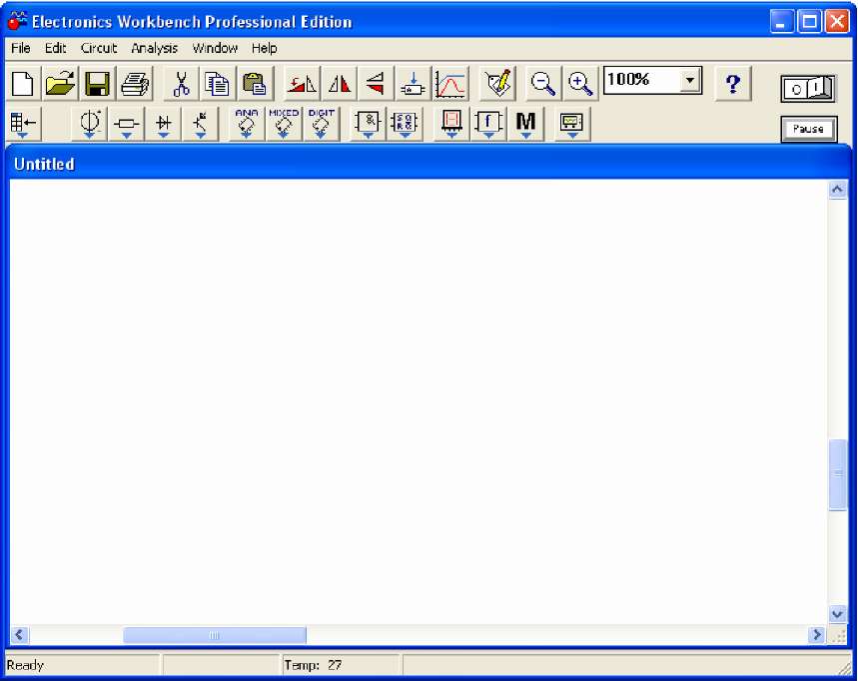Save the circuit with floppy icon
This screenshot has height=681, width=858.
tap(98, 84)
